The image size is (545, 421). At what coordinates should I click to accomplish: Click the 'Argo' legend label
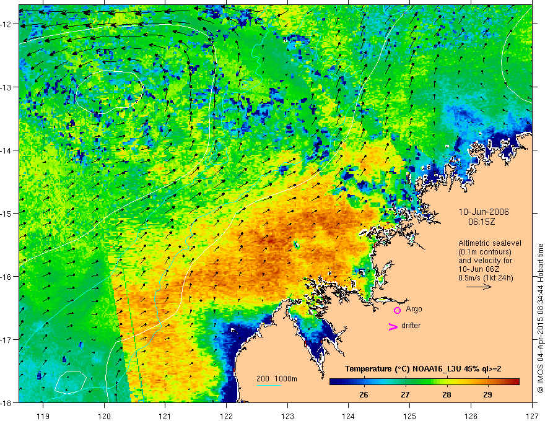[414, 309]
